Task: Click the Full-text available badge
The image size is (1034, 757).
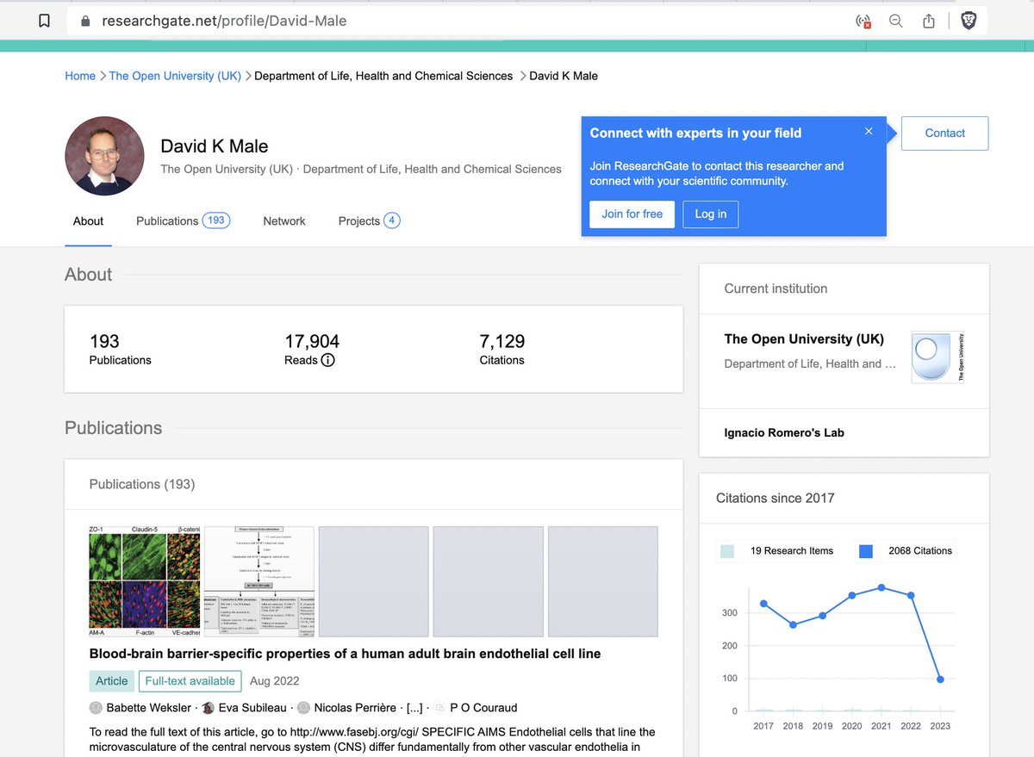Action: tap(190, 680)
